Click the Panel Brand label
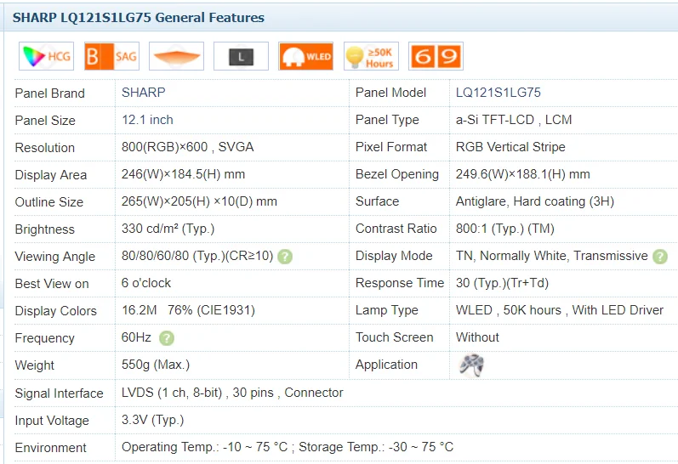Screen dimensions: 678x464 (49, 93)
